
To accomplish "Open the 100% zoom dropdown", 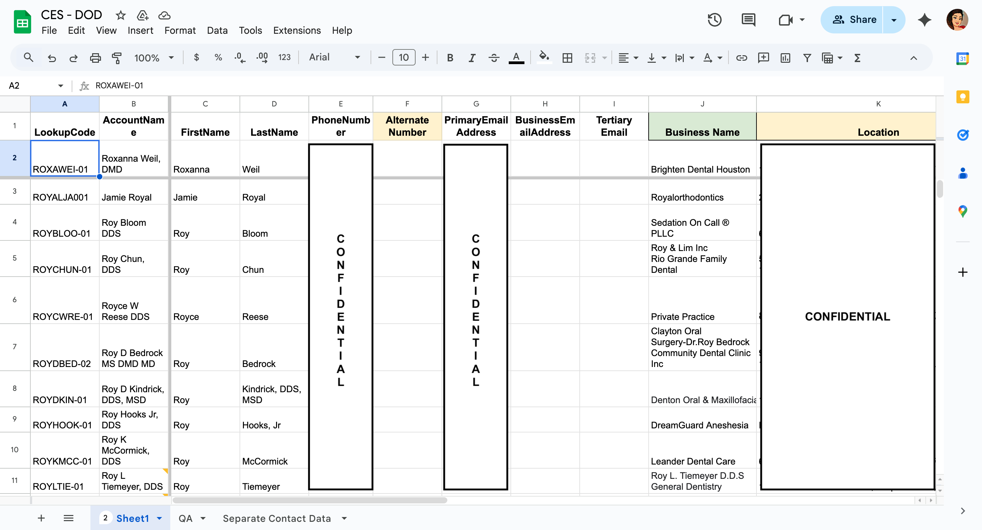I will click(x=154, y=58).
